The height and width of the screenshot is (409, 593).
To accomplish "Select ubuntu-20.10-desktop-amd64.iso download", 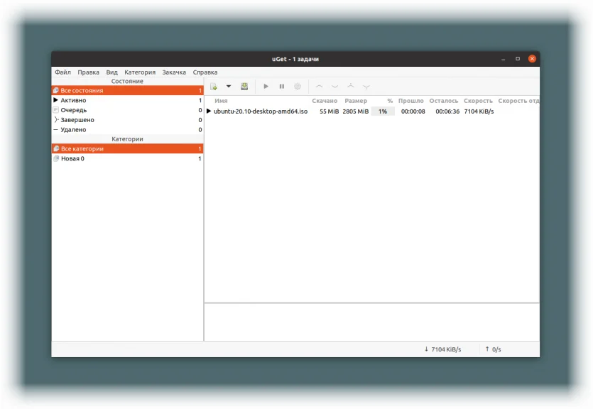I will (x=261, y=111).
